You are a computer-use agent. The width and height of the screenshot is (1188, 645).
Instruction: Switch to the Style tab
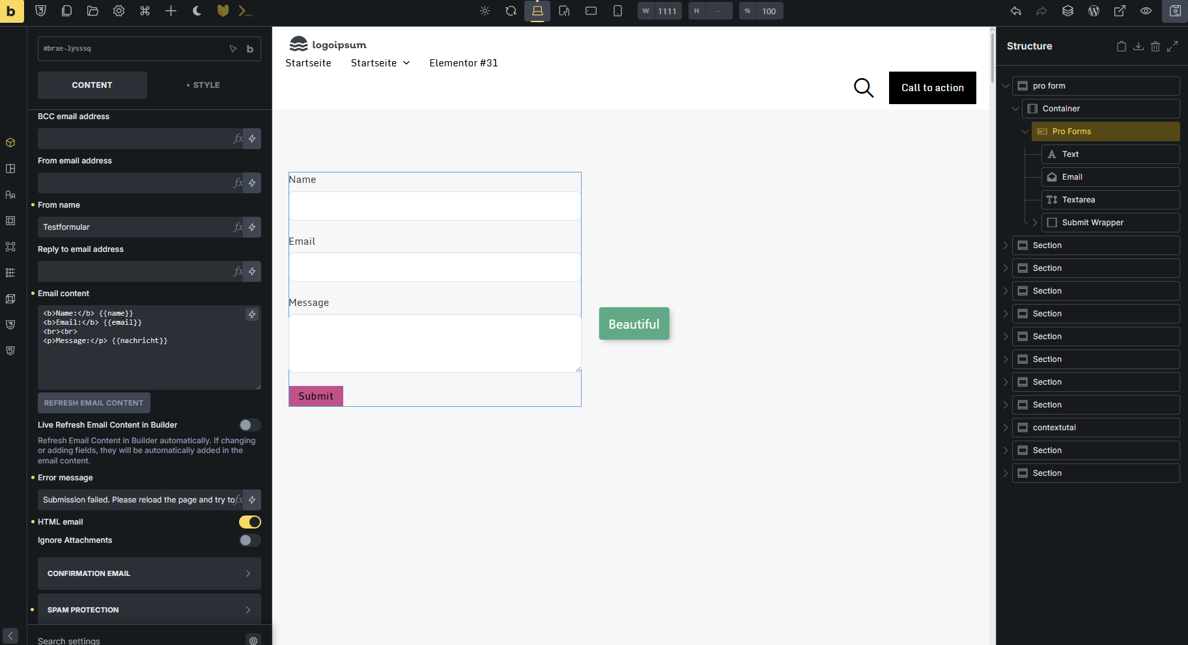click(203, 85)
